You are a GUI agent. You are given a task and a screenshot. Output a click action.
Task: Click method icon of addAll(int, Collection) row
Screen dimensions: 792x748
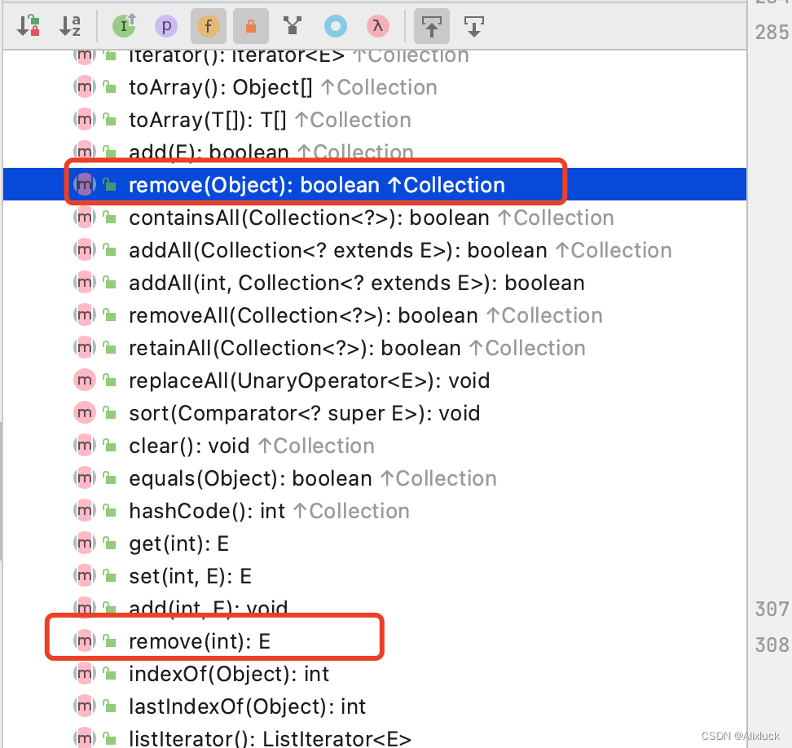click(x=85, y=283)
